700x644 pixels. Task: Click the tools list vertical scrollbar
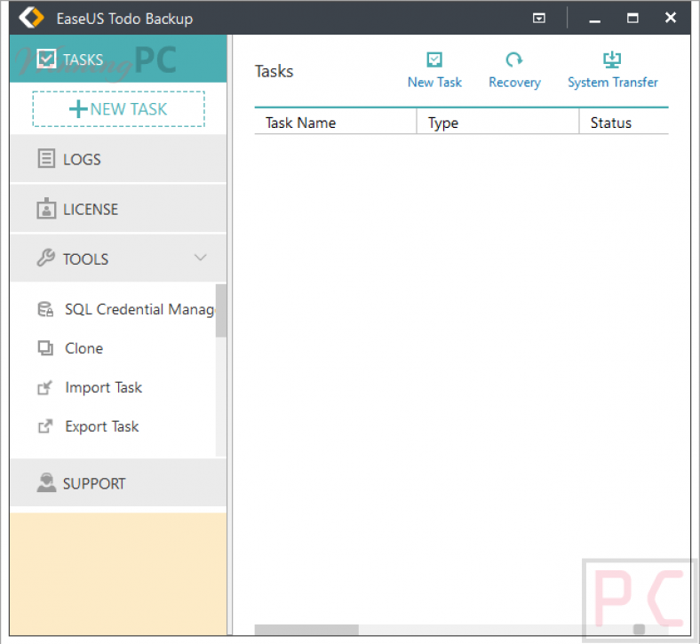(221, 311)
